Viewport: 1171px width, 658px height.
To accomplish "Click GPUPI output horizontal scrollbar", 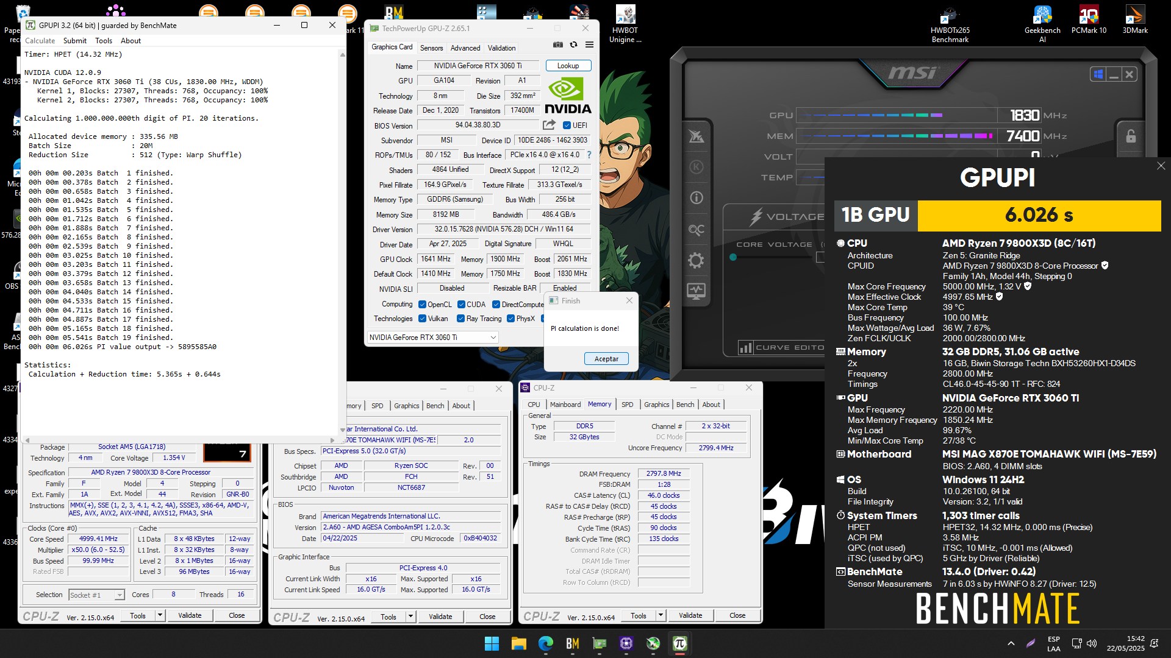I will 179,439.
